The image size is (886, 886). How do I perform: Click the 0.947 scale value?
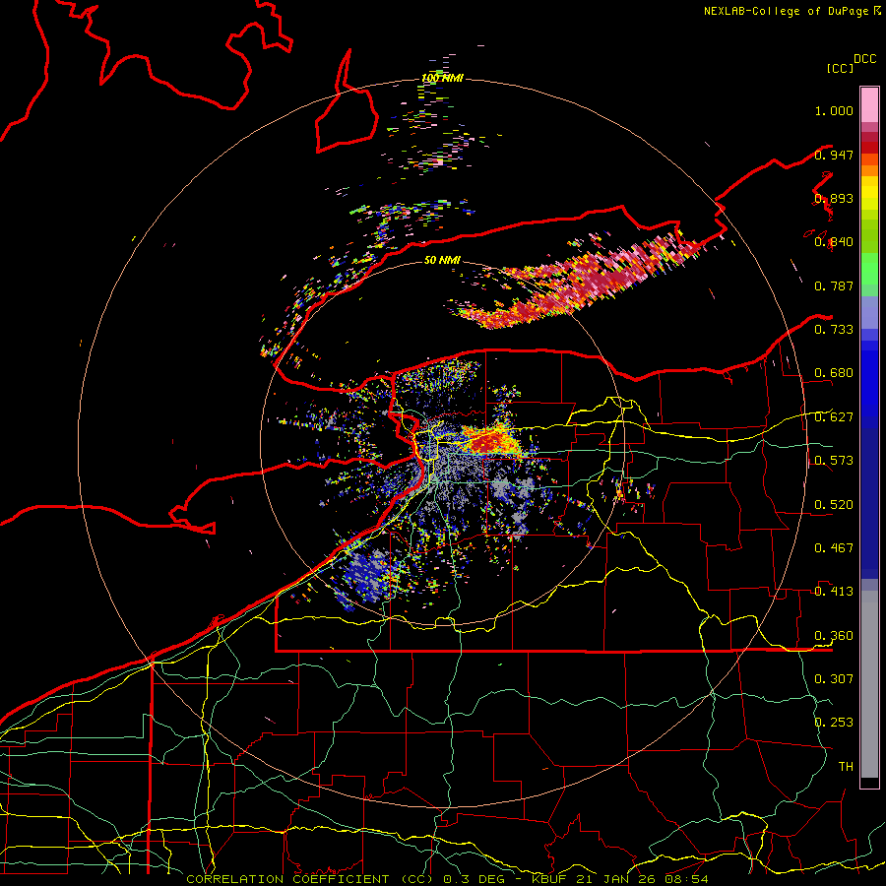pyautogui.click(x=834, y=155)
